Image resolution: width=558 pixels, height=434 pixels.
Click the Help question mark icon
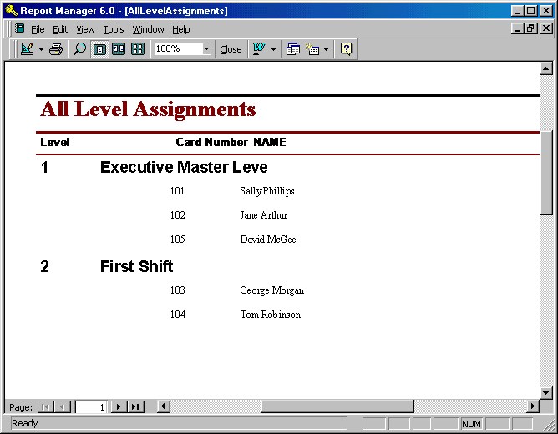pyautogui.click(x=347, y=49)
